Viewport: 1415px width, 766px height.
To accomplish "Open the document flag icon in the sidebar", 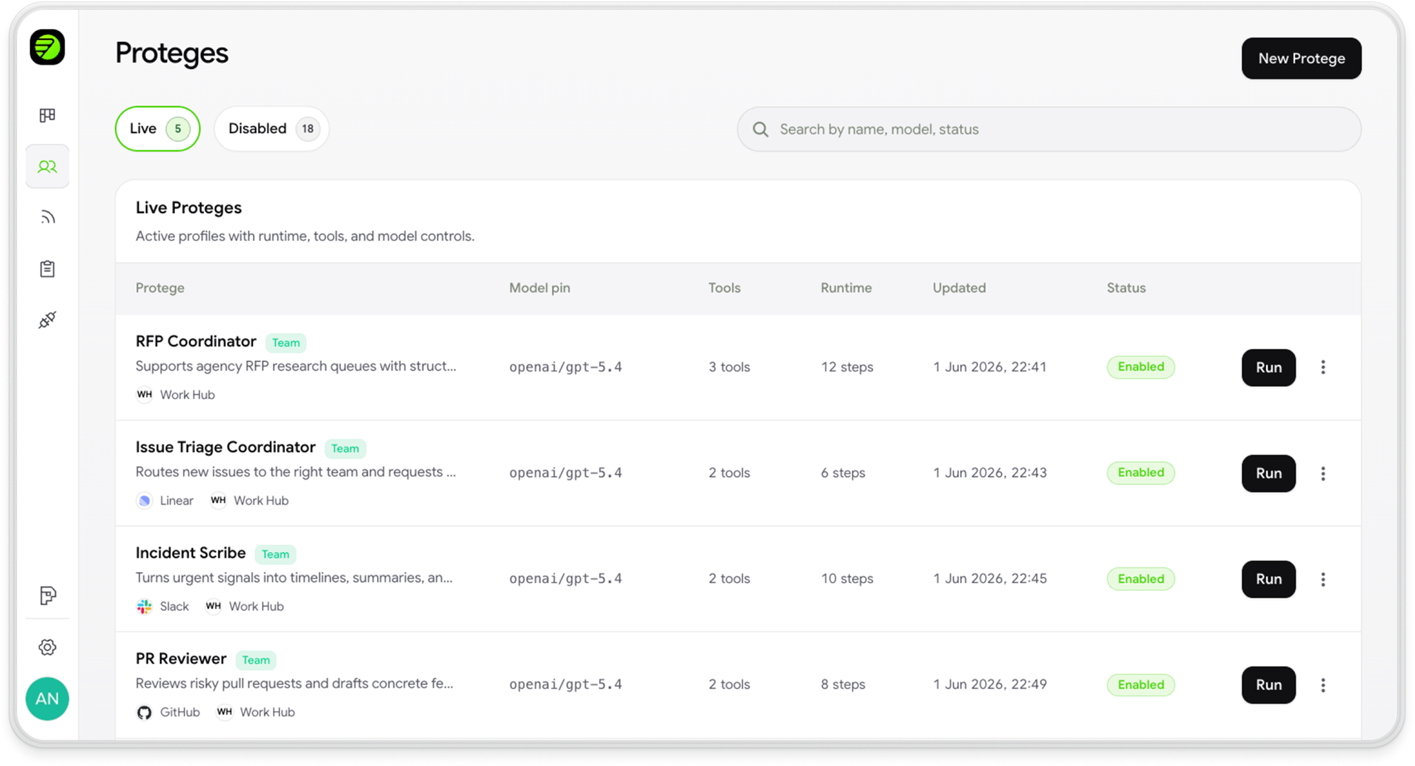I will tap(47, 596).
